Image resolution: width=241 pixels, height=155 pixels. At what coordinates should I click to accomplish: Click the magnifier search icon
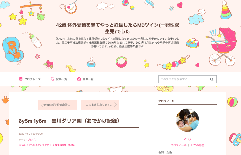tap(212, 79)
